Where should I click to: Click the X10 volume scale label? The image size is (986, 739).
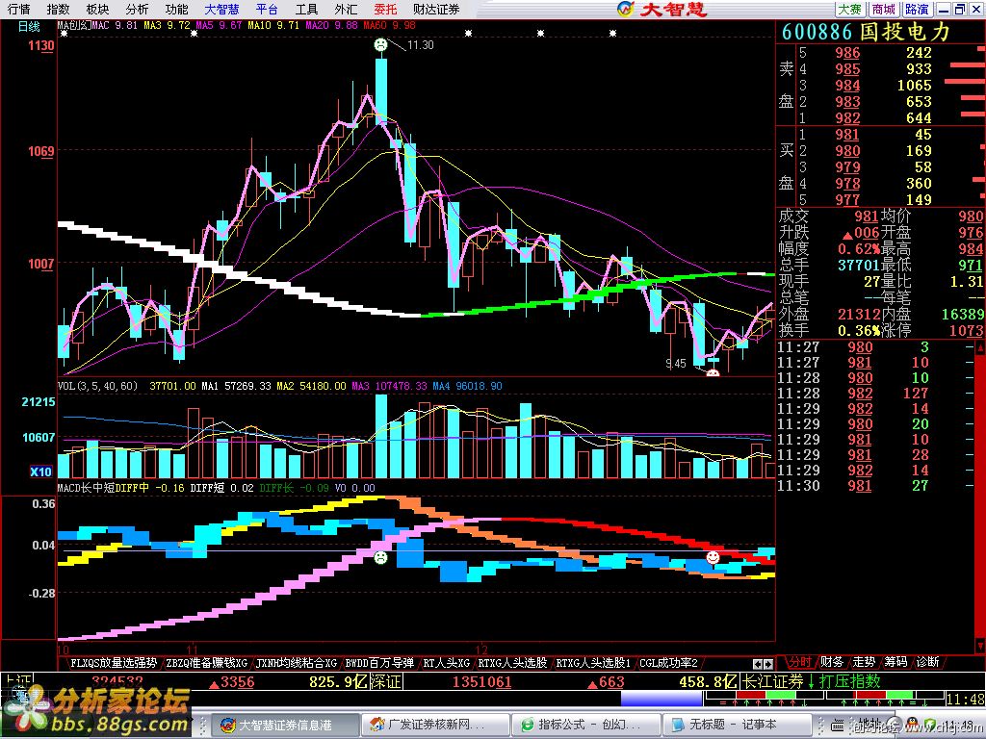(40, 471)
